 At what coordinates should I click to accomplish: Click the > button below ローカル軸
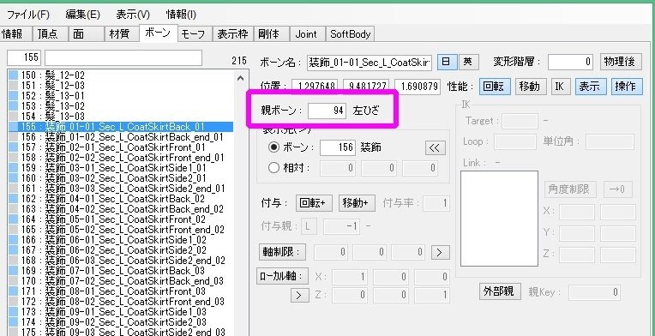click(x=299, y=295)
